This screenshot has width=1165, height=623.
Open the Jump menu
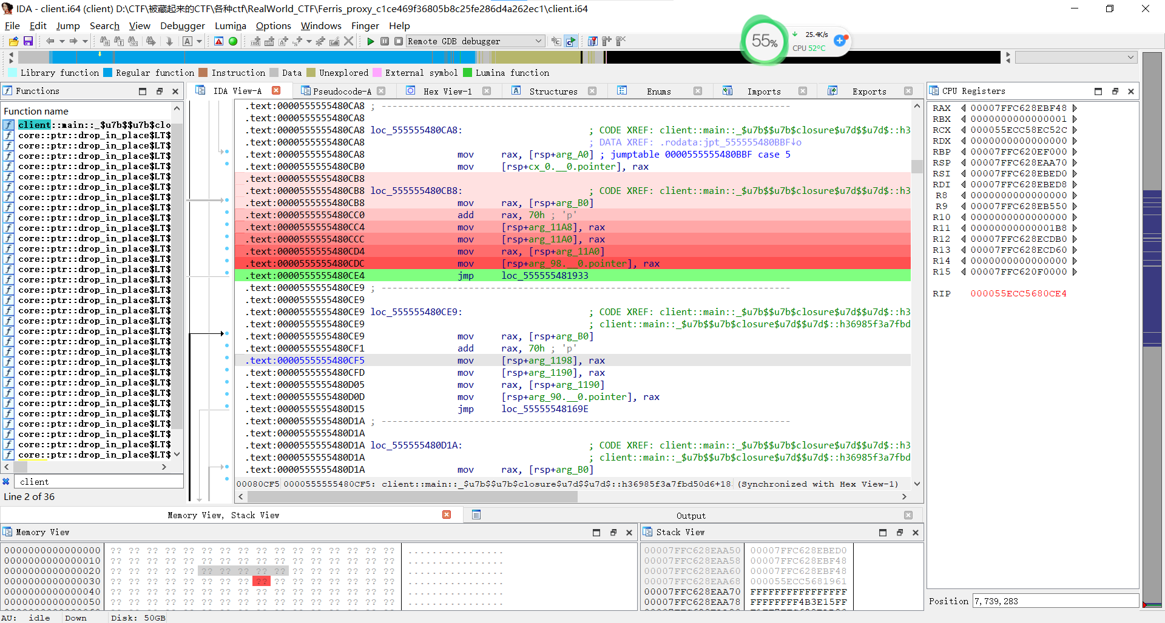pyautogui.click(x=68, y=25)
